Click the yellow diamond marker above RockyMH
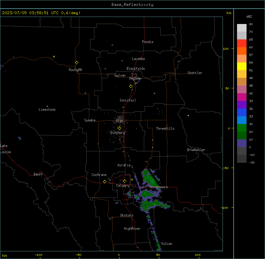Viewport: 265px width, 259px height. point(77,63)
